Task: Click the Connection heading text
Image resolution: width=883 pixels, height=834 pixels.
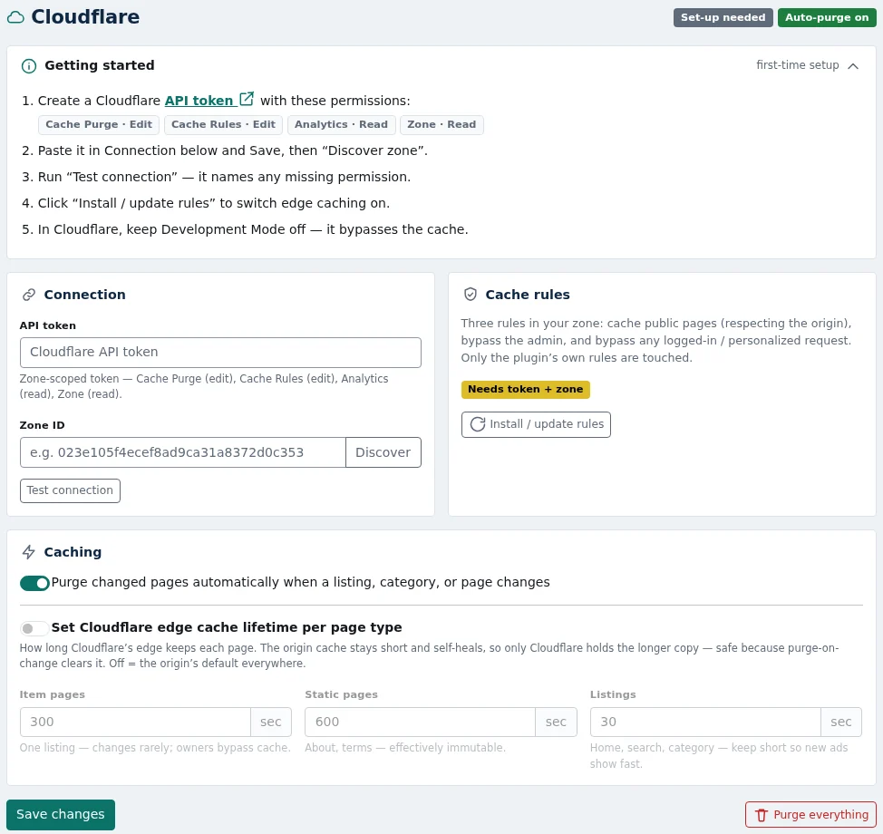Action: 85,295
